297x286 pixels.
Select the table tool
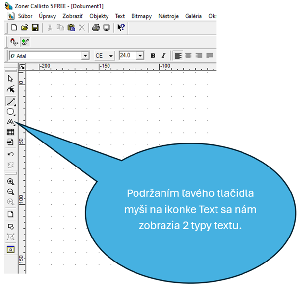pyautogui.click(x=10, y=132)
